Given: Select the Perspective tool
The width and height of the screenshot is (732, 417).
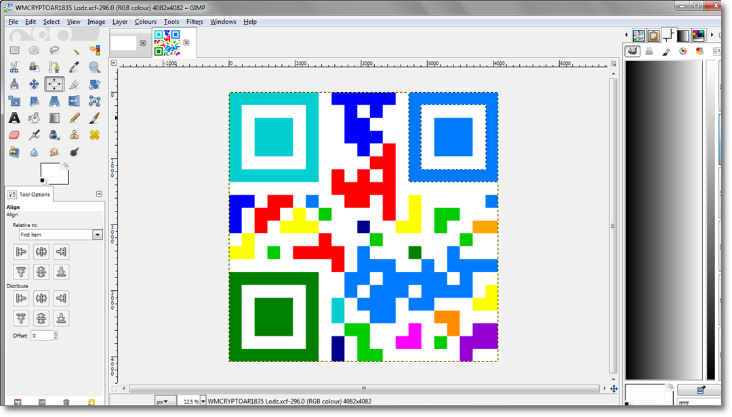Looking at the screenshot, I should coord(54,101).
